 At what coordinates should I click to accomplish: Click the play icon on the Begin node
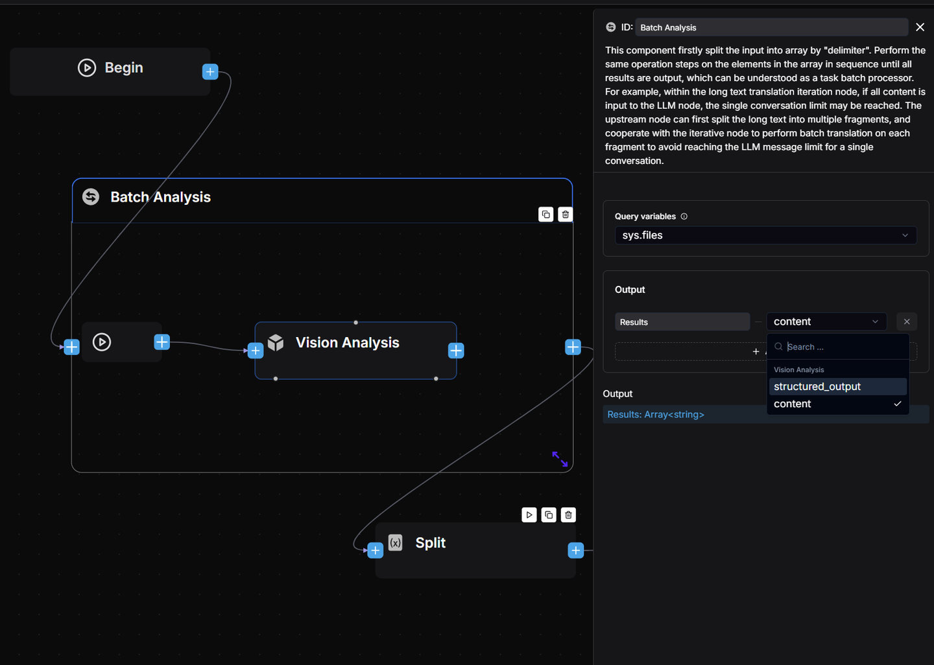[87, 67]
